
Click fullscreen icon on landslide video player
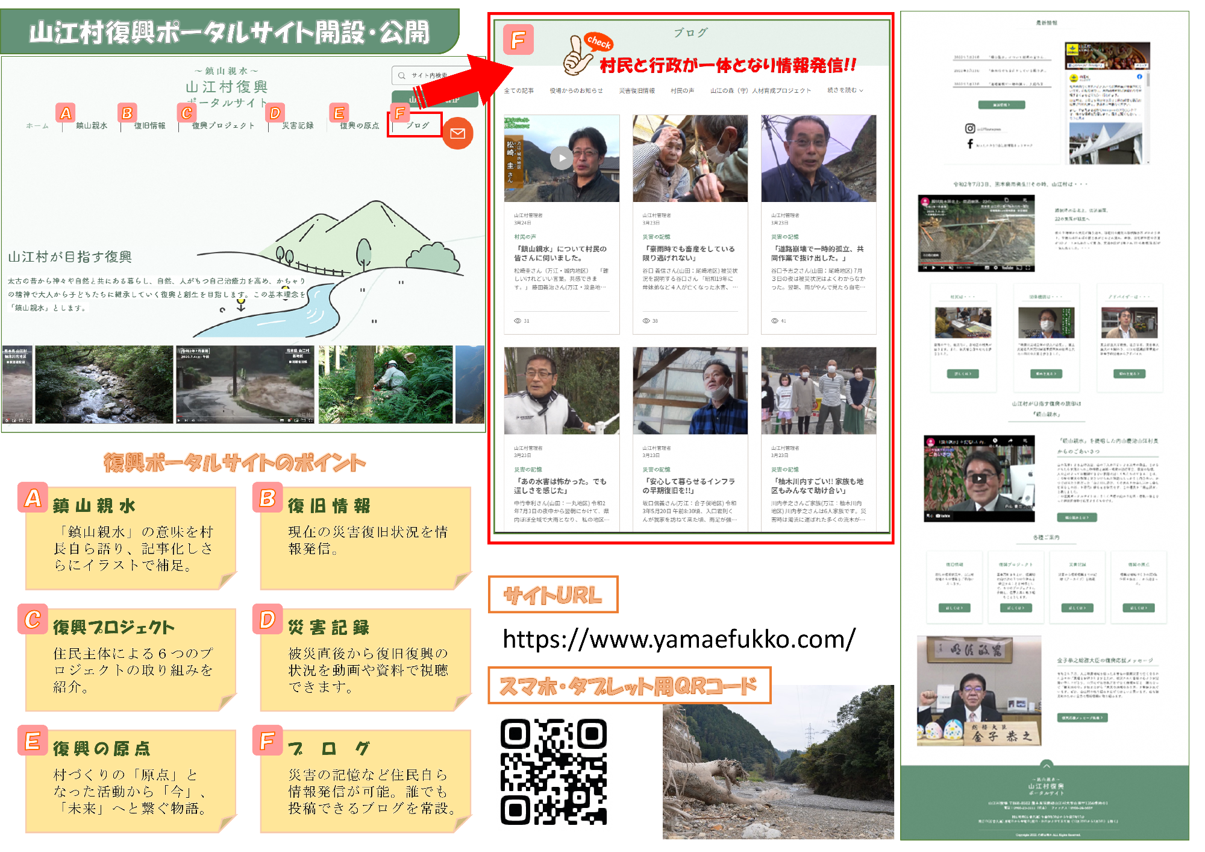1028,268
